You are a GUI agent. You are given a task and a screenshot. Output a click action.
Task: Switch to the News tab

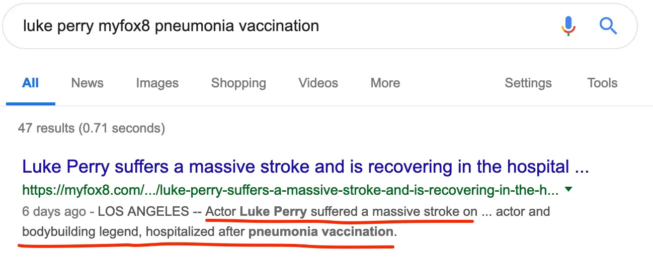[x=88, y=83]
